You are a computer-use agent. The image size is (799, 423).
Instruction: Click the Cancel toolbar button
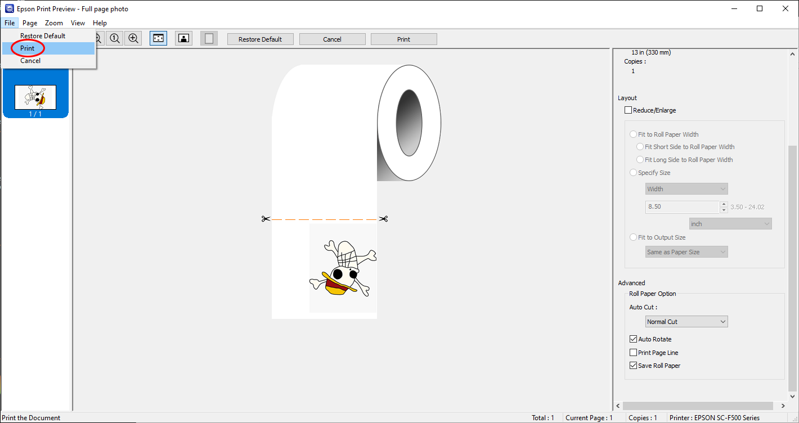click(332, 39)
